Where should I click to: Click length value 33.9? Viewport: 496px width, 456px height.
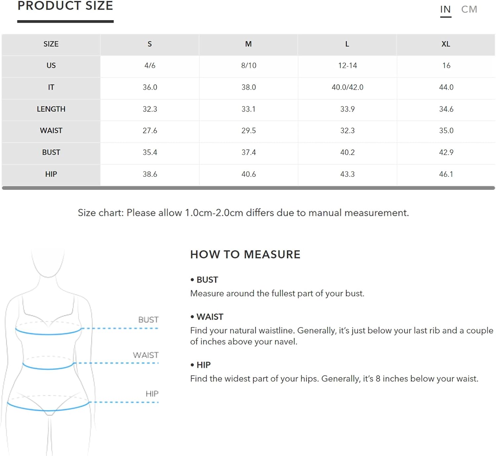click(348, 109)
